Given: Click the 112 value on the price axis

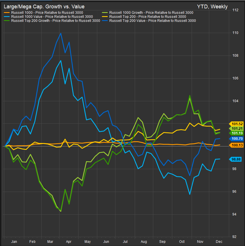Looking at the screenshot, I should click(235, 10).
